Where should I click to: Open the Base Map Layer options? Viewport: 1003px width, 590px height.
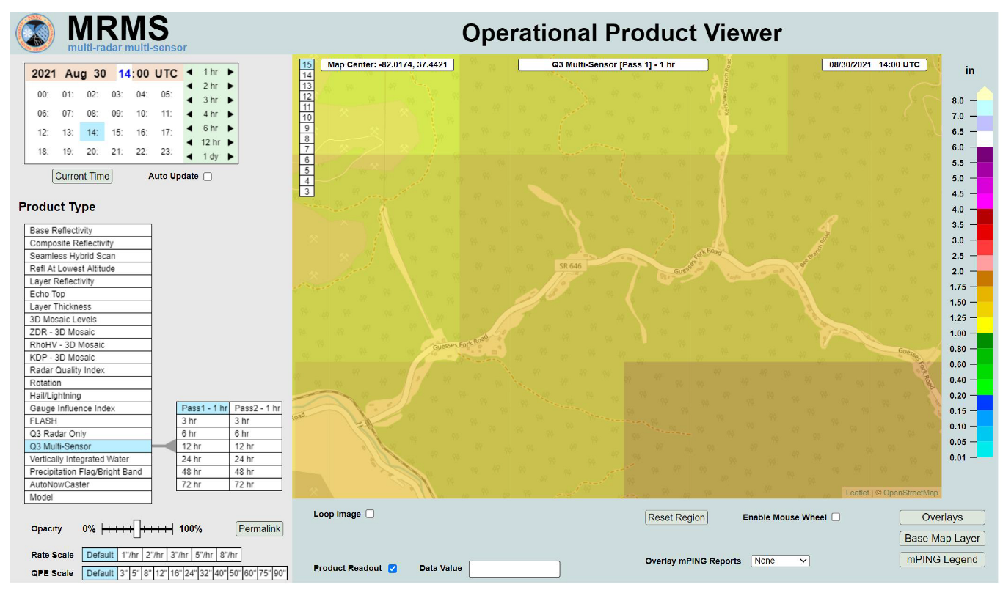[x=942, y=538]
